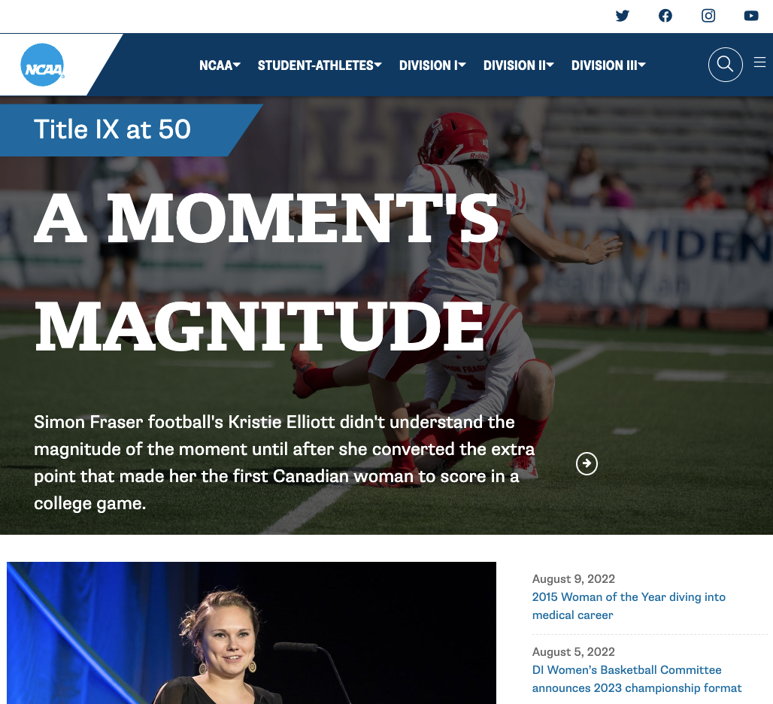Open the Title IX at 50 banner
Screen dimensions: 773x704
(112, 129)
